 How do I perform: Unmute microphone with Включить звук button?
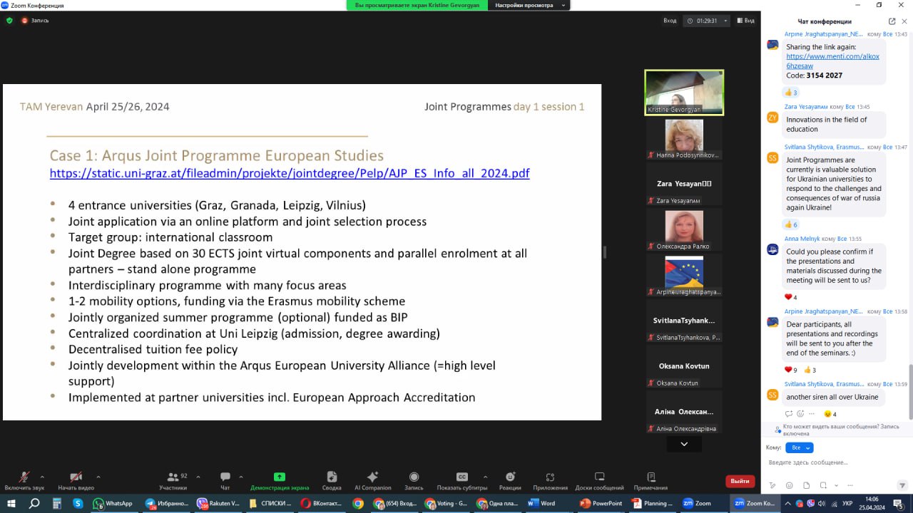pos(24,477)
